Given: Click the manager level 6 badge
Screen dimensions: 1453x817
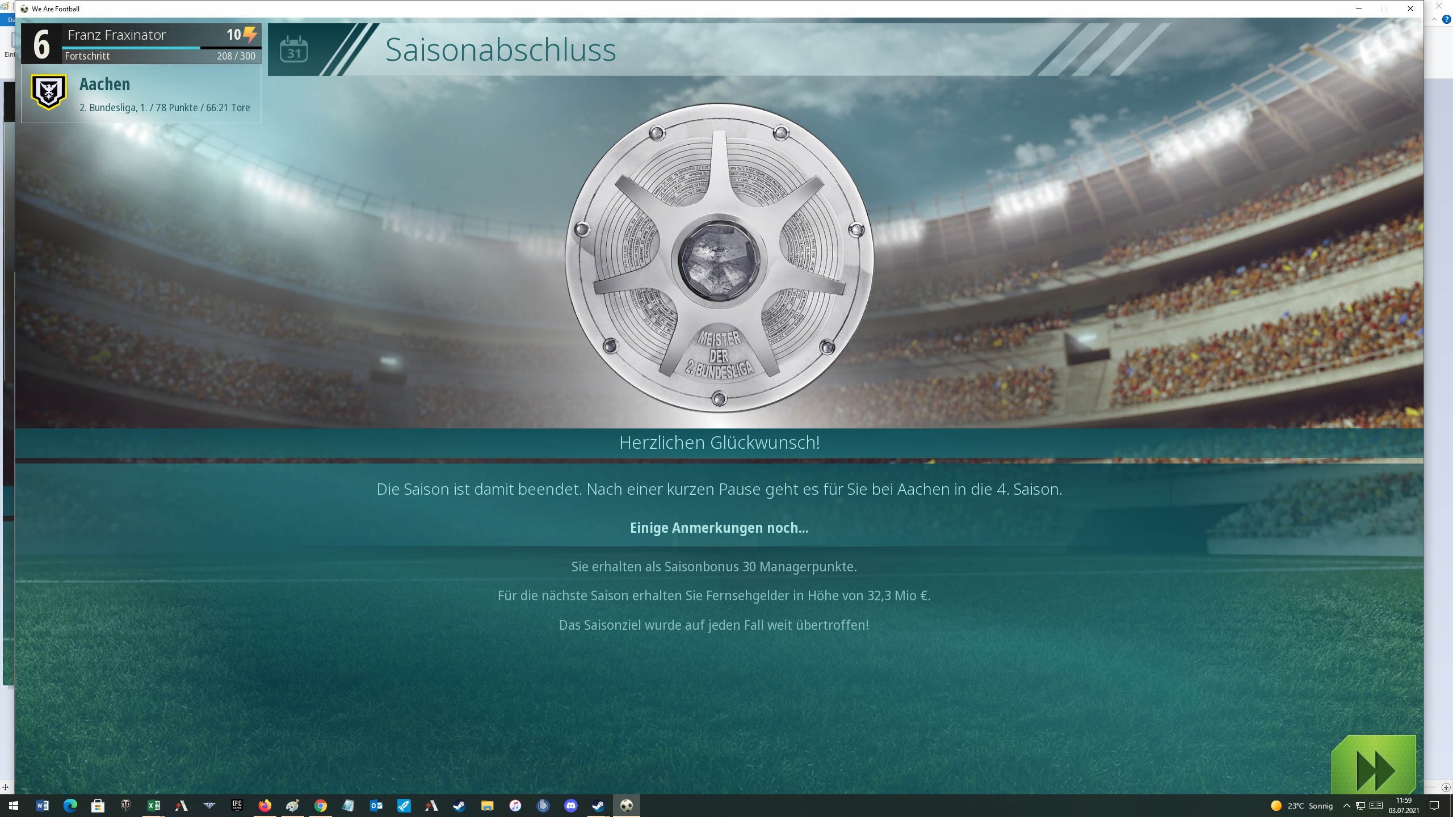Looking at the screenshot, I should click(x=41, y=44).
